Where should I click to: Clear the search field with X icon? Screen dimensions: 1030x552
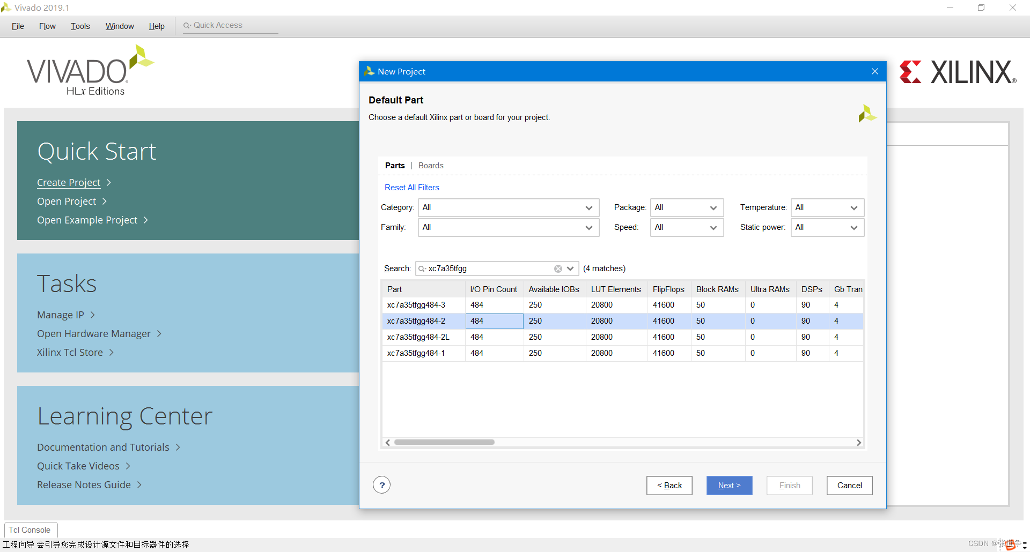(x=558, y=268)
